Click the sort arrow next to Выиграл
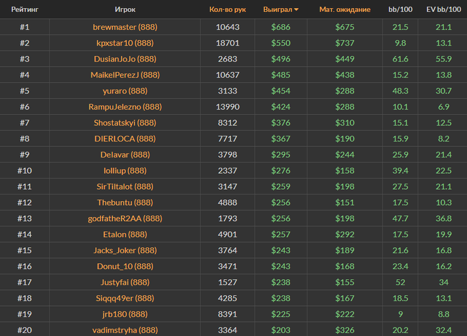 [296, 10]
